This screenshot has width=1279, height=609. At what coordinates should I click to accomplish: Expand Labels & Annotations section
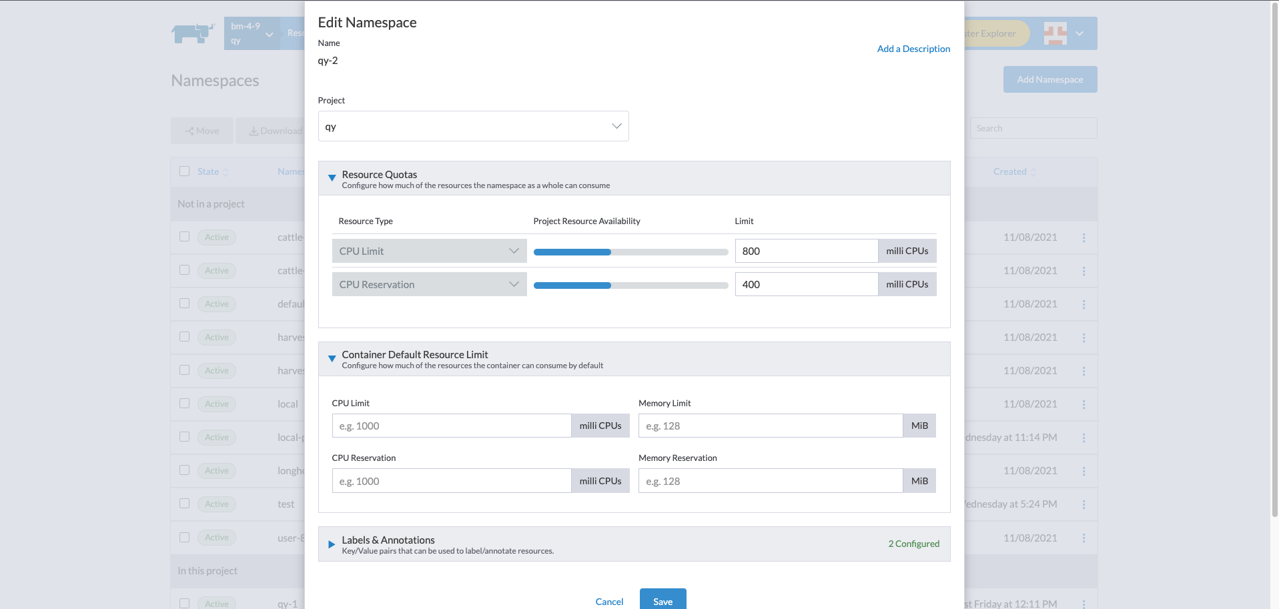pyautogui.click(x=332, y=544)
